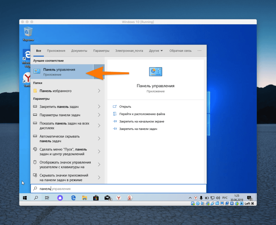
Task: Click the taskbar search magnifier icon
Action: [36, 198]
